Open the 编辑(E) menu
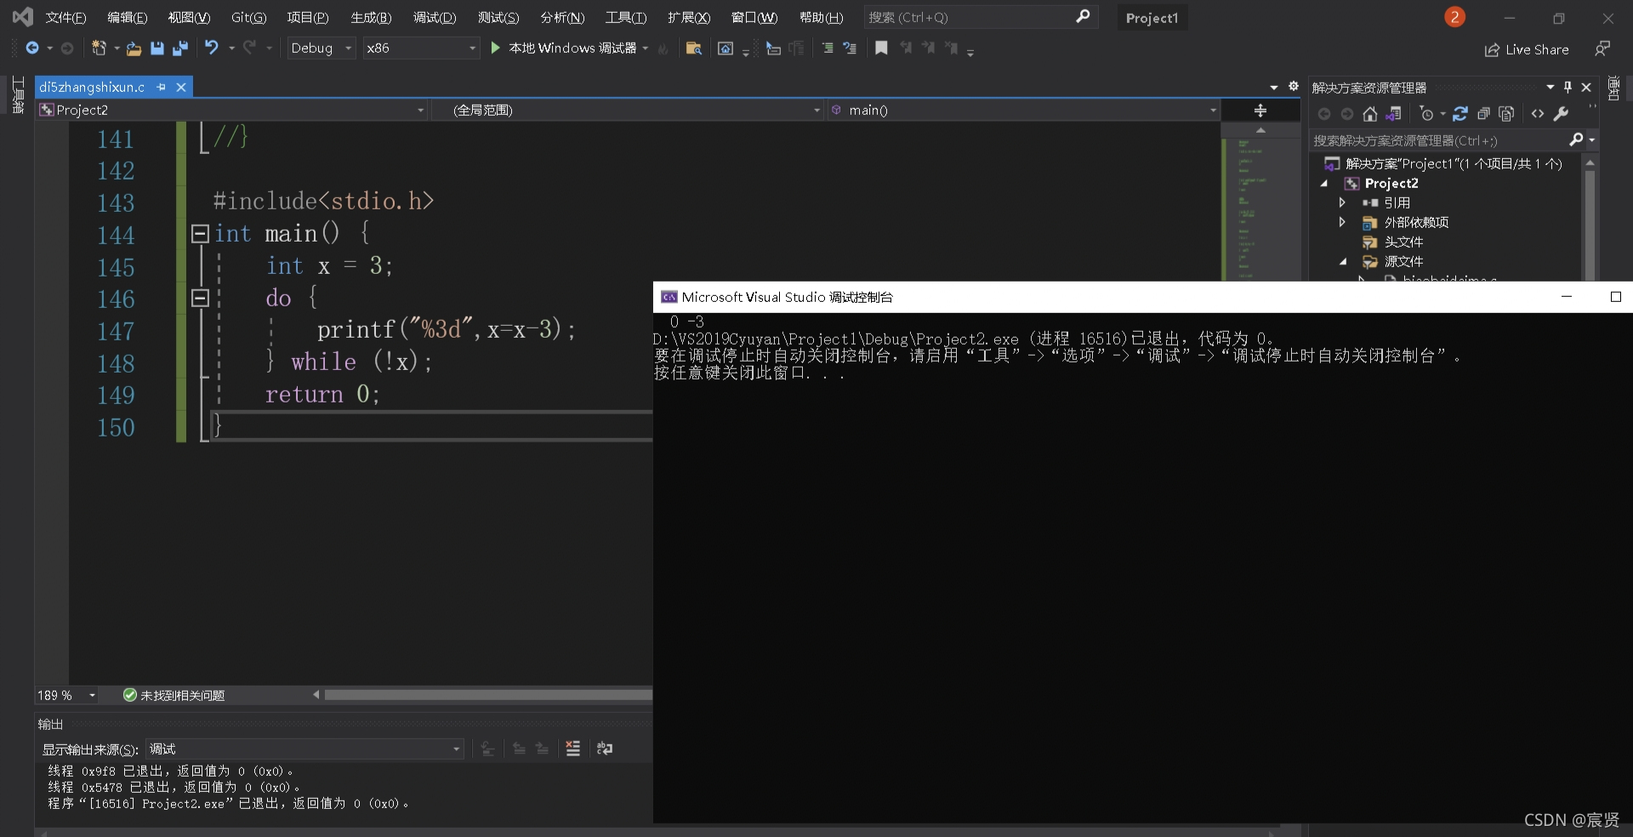Image resolution: width=1633 pixels, height=837 pixels. pos(127,17)
